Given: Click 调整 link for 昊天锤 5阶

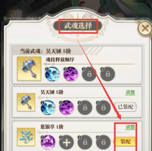Looking at the screenshot, I should [130, 92].
